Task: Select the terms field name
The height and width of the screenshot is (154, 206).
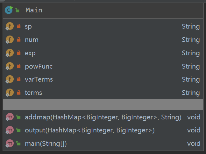Action: (33, 93)
